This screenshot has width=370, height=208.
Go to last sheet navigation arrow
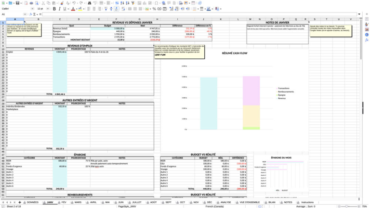(14, 202)
